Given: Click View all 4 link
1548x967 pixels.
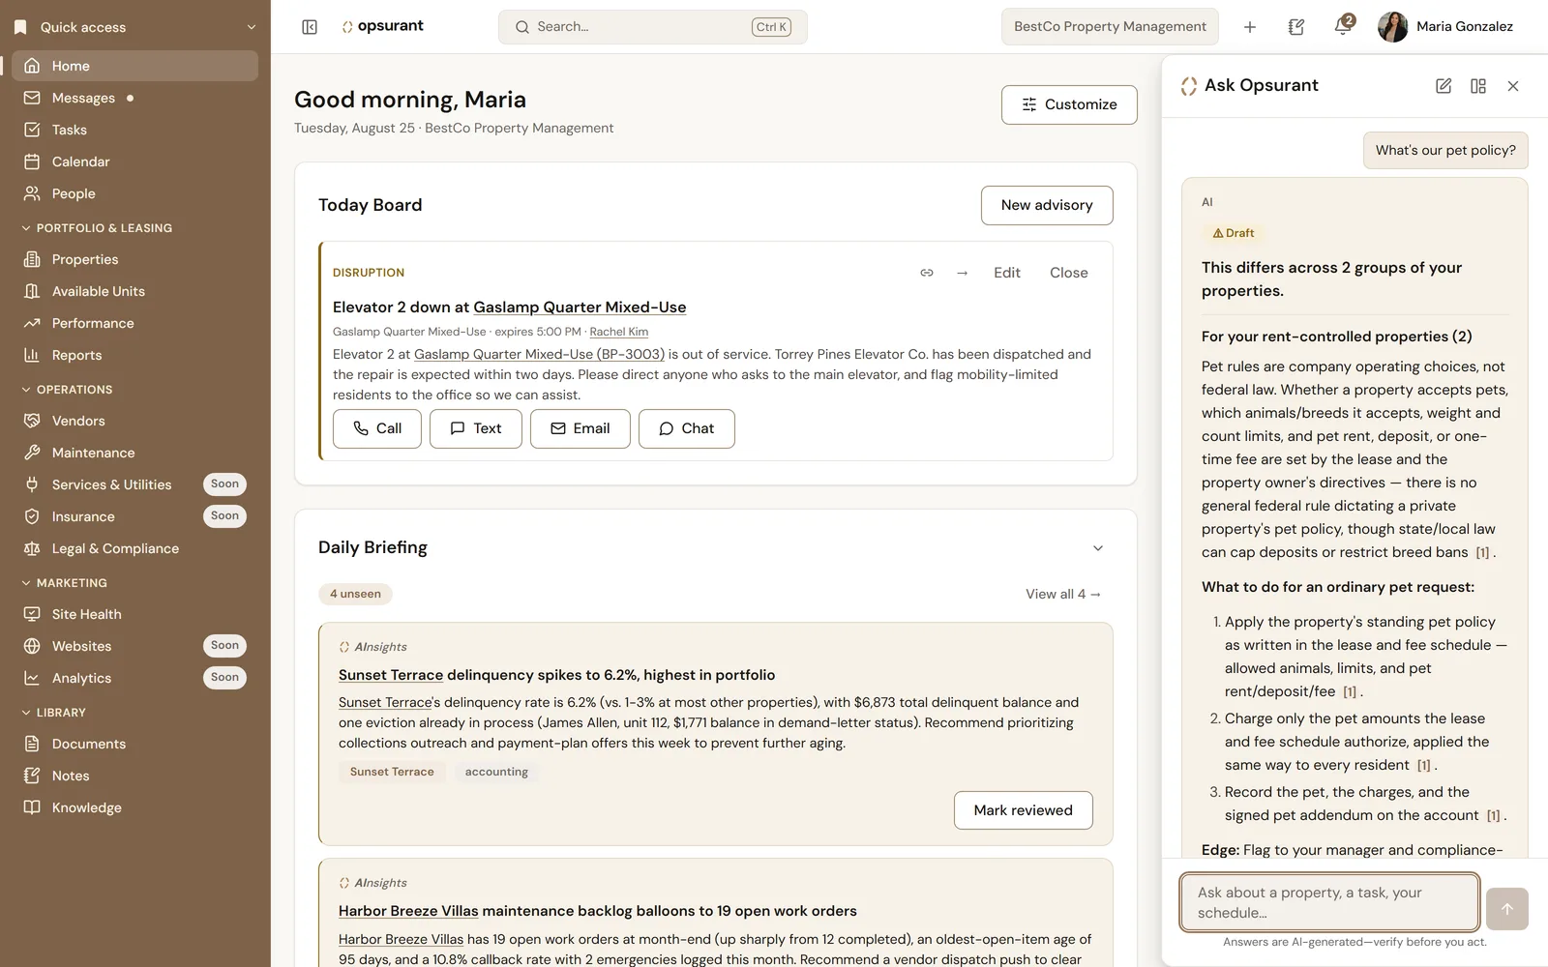Looking at the screenshot, I should (x=1063, y=594).
